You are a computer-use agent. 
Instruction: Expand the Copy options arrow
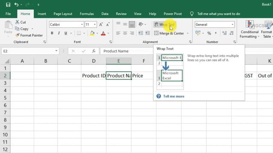click(x=32, y=29)
